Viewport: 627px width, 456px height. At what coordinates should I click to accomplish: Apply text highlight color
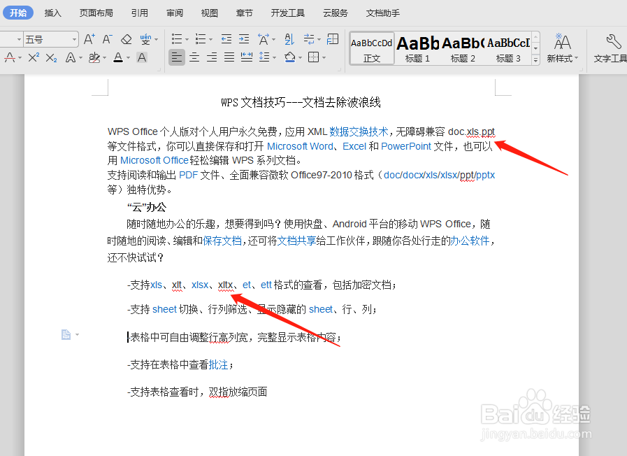94,57
